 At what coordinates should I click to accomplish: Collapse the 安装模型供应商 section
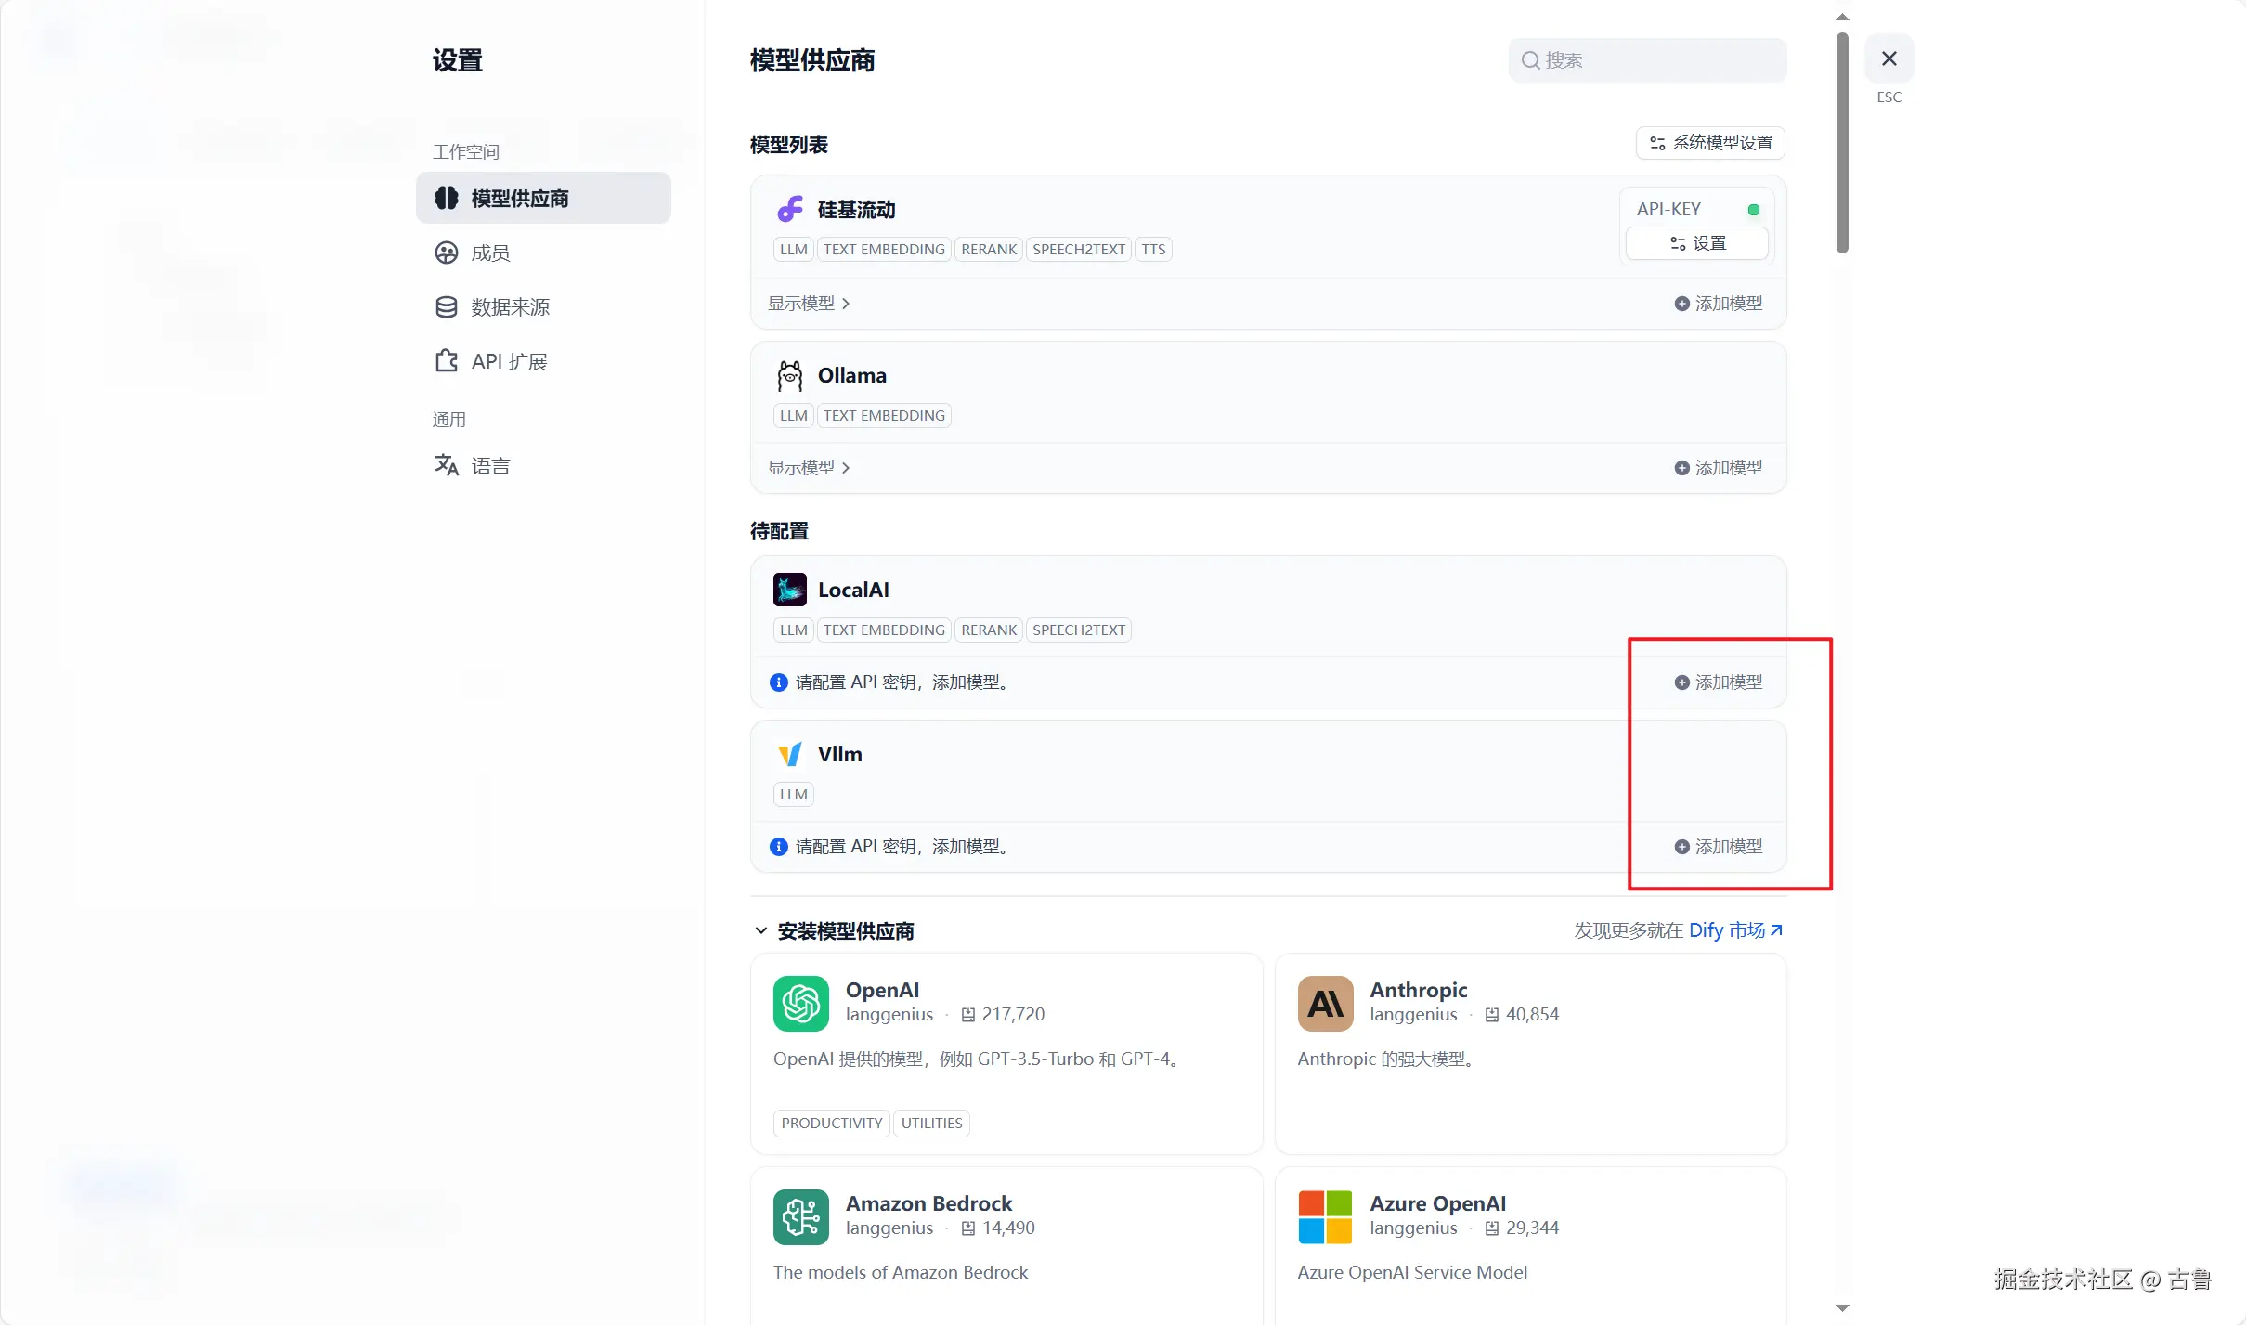coord(760,930)
